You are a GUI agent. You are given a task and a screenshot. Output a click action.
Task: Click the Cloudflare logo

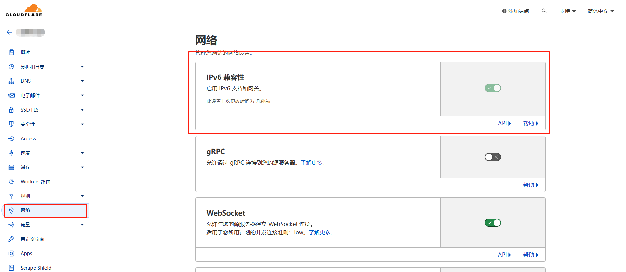click(24, 11)
